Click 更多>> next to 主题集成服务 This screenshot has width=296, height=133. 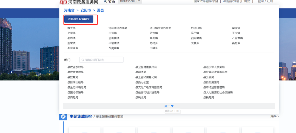click(274, 116)
